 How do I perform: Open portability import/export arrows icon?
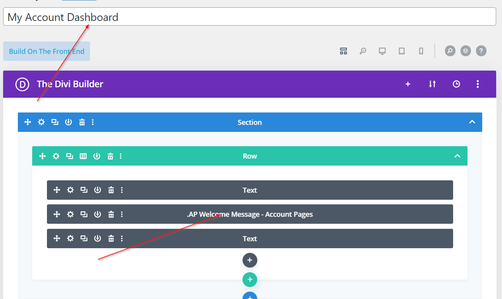tap(432, 84)
